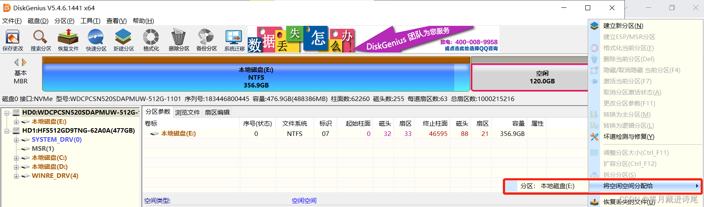
Task: Open the 文件(F) menu
Action: pos(12,21)
